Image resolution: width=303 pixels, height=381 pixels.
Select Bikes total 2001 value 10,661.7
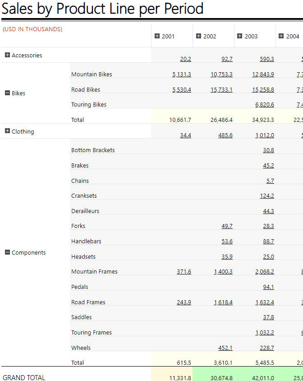pos(180,120)
